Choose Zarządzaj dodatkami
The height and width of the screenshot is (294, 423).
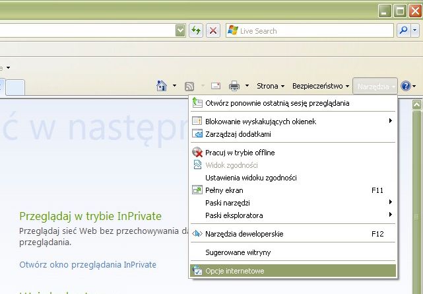pyautogui.click(x=293, y=134)
